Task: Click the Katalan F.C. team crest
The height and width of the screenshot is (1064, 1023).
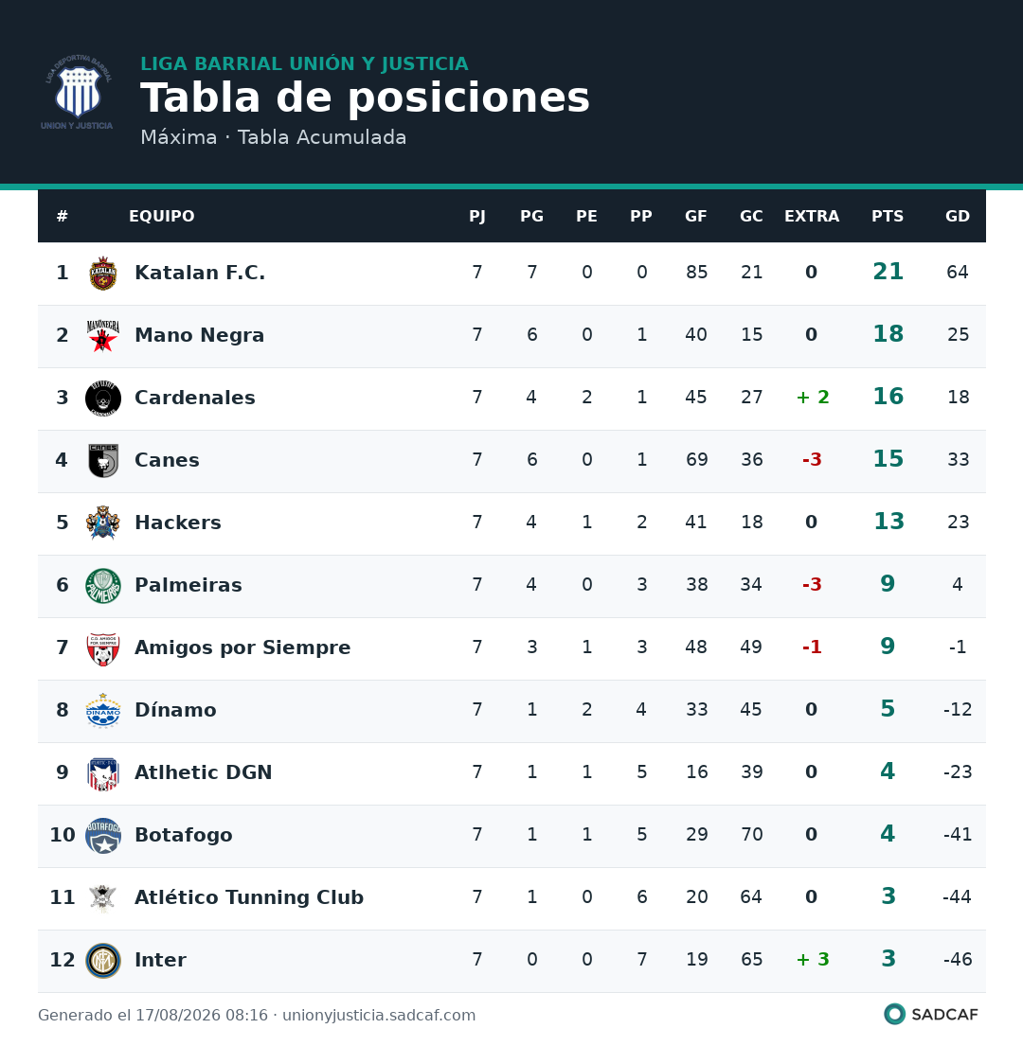Action: coord(103,274)
